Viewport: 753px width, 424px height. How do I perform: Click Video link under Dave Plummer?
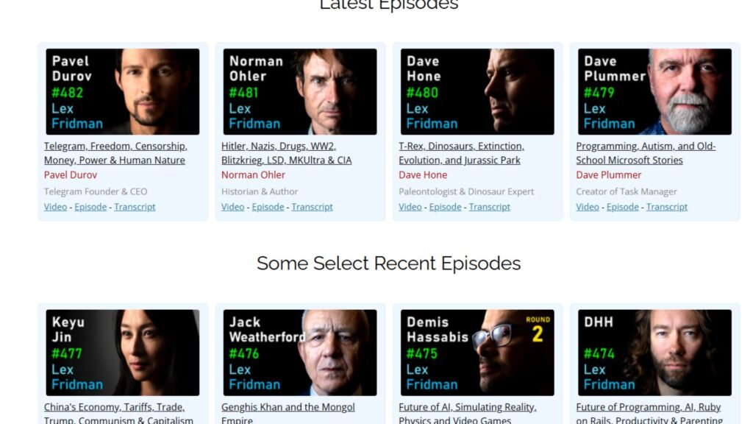588,207
